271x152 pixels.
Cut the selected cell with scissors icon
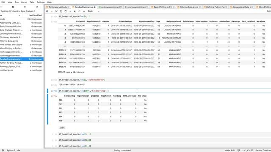tap(56, 11)
